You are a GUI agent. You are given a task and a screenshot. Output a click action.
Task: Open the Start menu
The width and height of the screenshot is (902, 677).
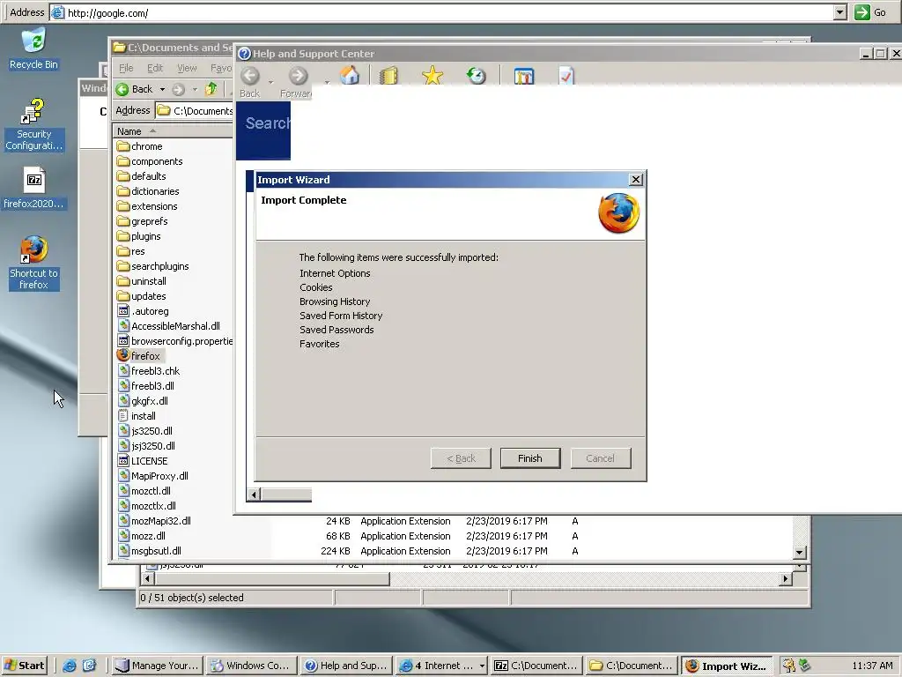pyautogui.click(x=24, y=665)
